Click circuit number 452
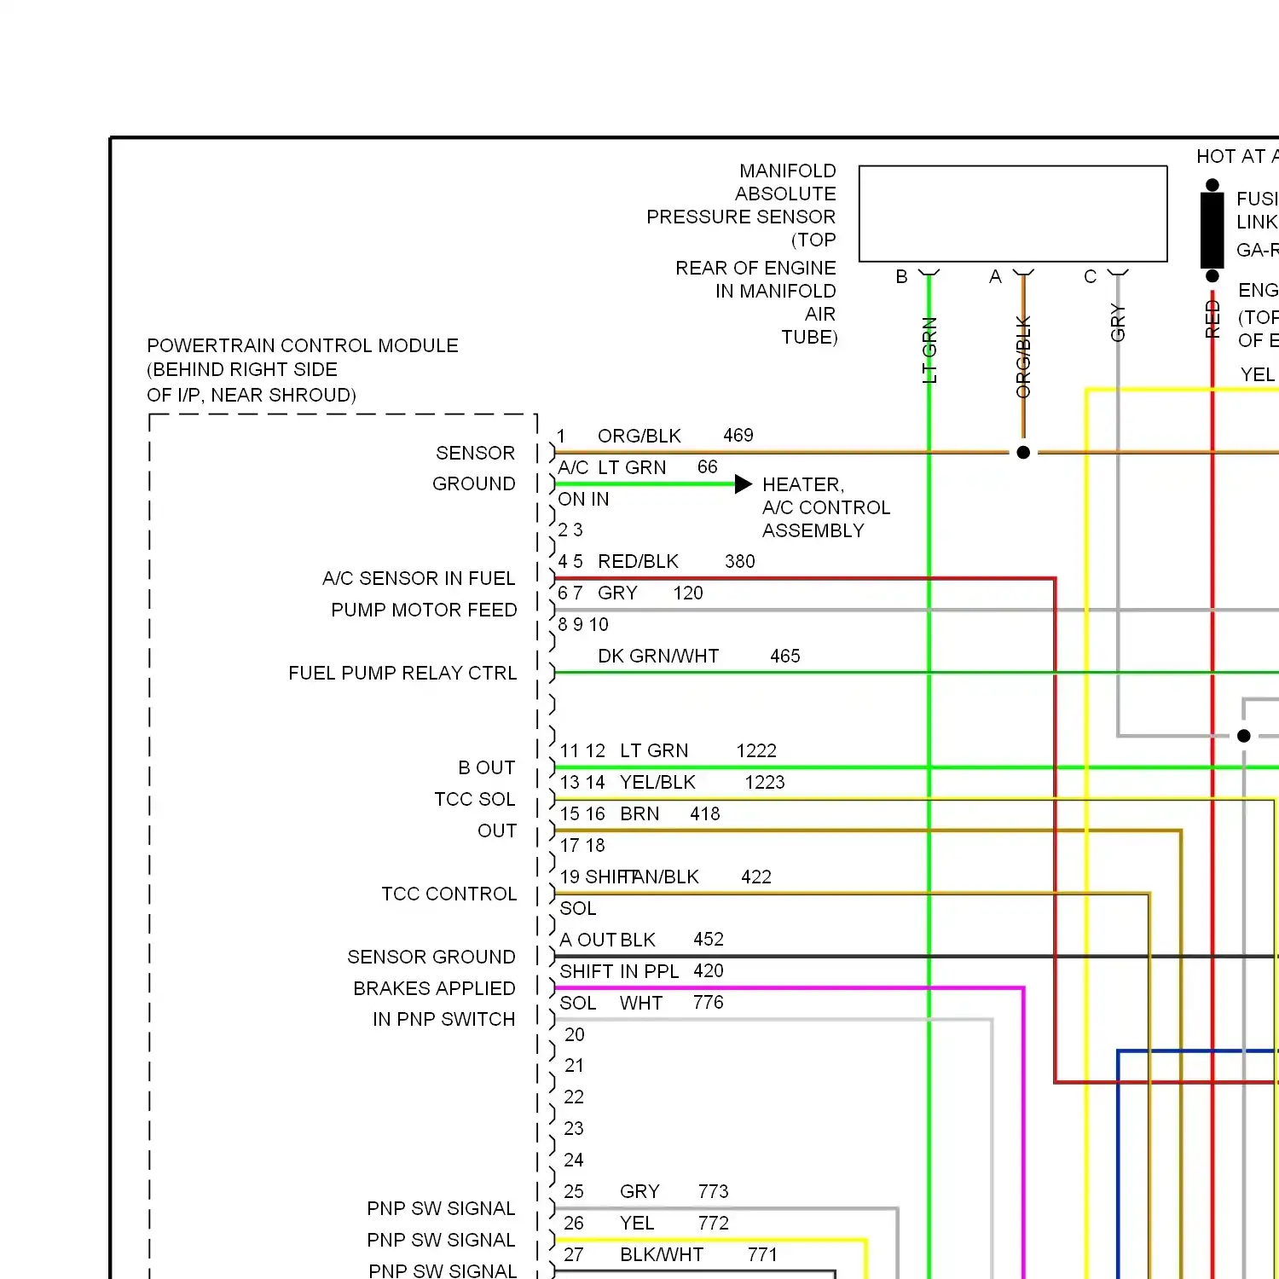The height and width of the screenshot is (1279, 1279). 709,939
